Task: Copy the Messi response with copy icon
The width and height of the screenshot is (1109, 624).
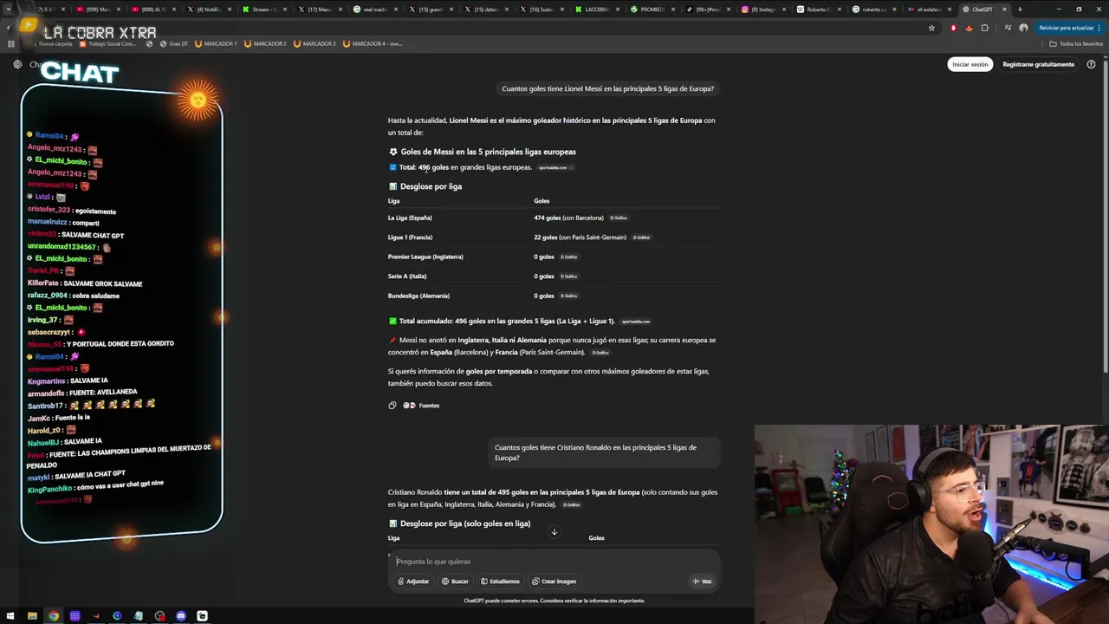Action: (x=392, y=406)
